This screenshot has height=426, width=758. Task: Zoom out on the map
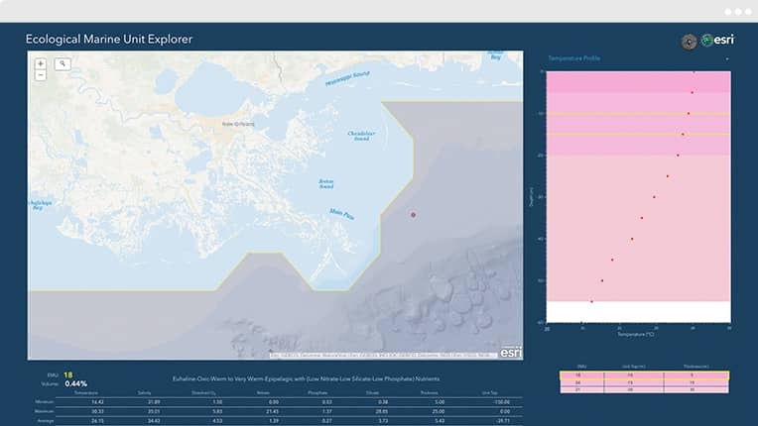40,75
